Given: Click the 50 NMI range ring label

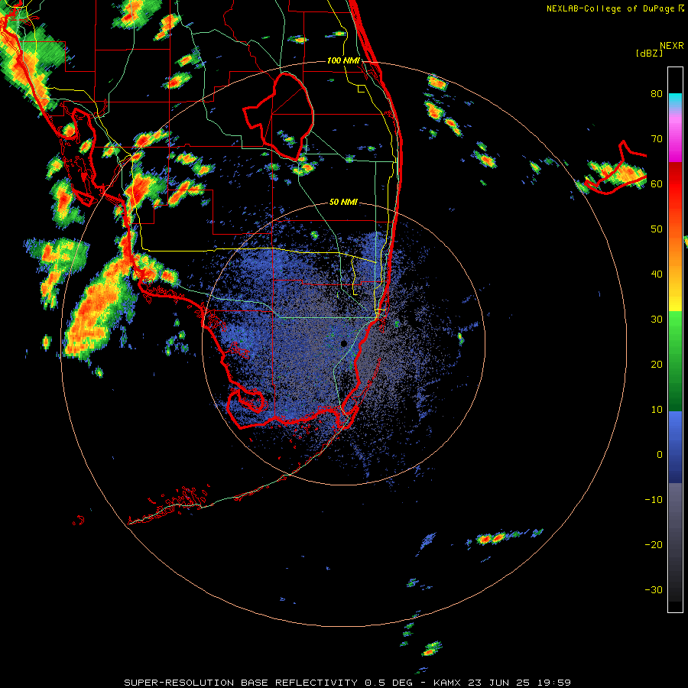Looking at the screenshot, I should click(343, 203).
